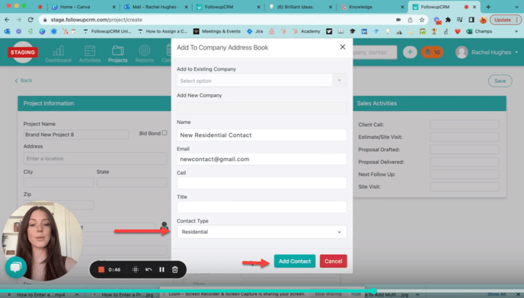Click the Add Contact button
The image size is (524, 298).
pos(295,261)
